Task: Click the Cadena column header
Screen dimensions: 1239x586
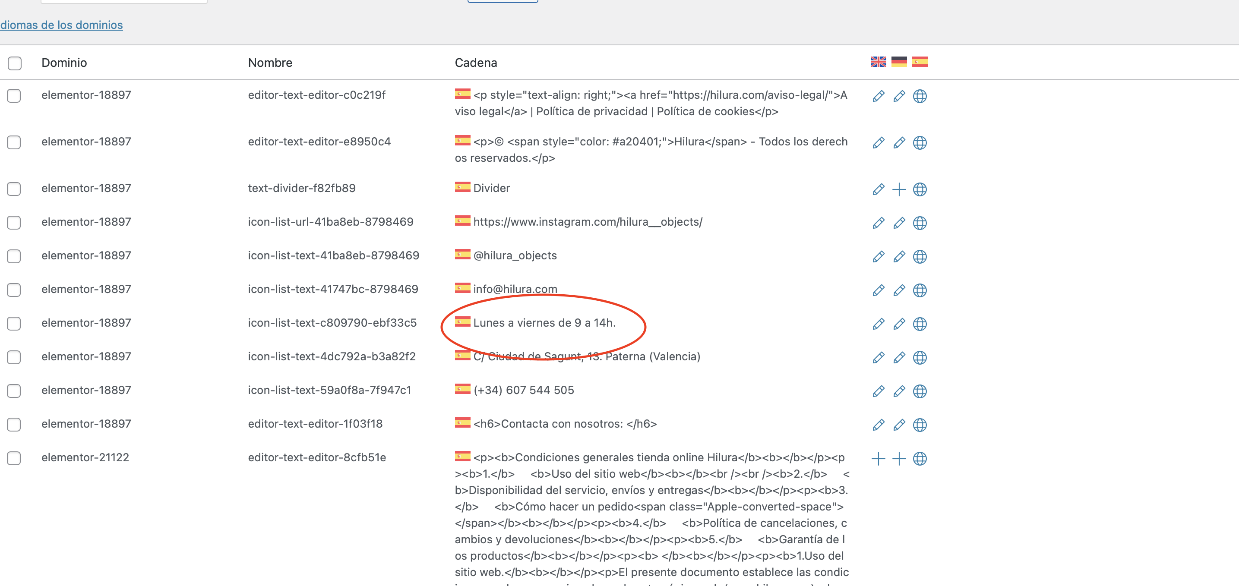Action: 475,63
